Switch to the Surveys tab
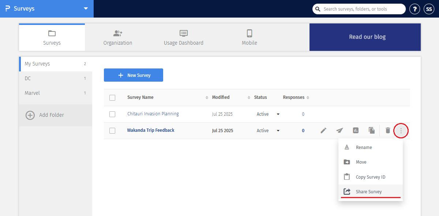This screenshot has height=216, width=439. pyautogui.click(x=52, y=37)
